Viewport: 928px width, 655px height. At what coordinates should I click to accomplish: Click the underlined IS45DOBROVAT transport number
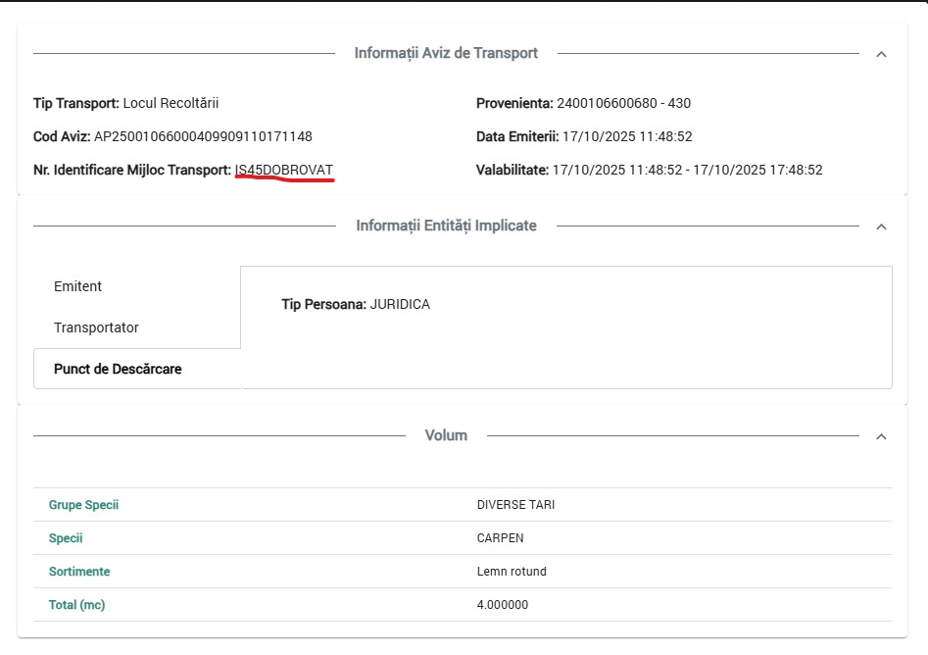click(284, 170)
